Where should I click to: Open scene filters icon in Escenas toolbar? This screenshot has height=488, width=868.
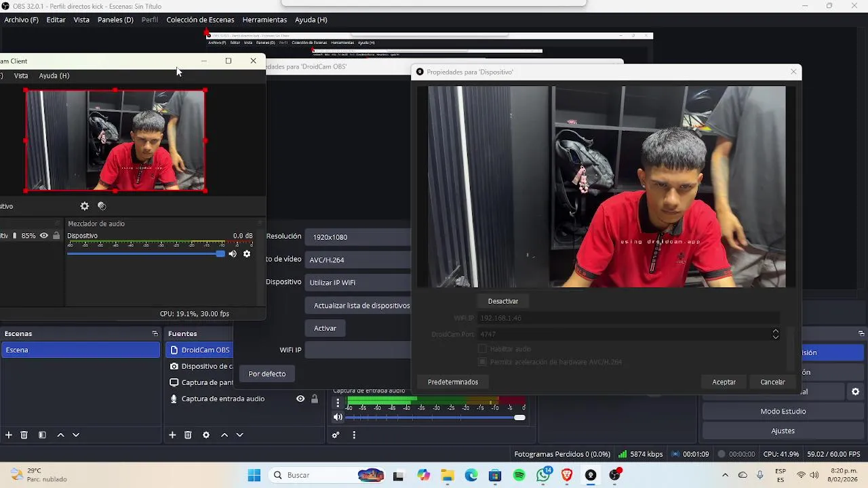pyautogui.click(x=42, y=435)
